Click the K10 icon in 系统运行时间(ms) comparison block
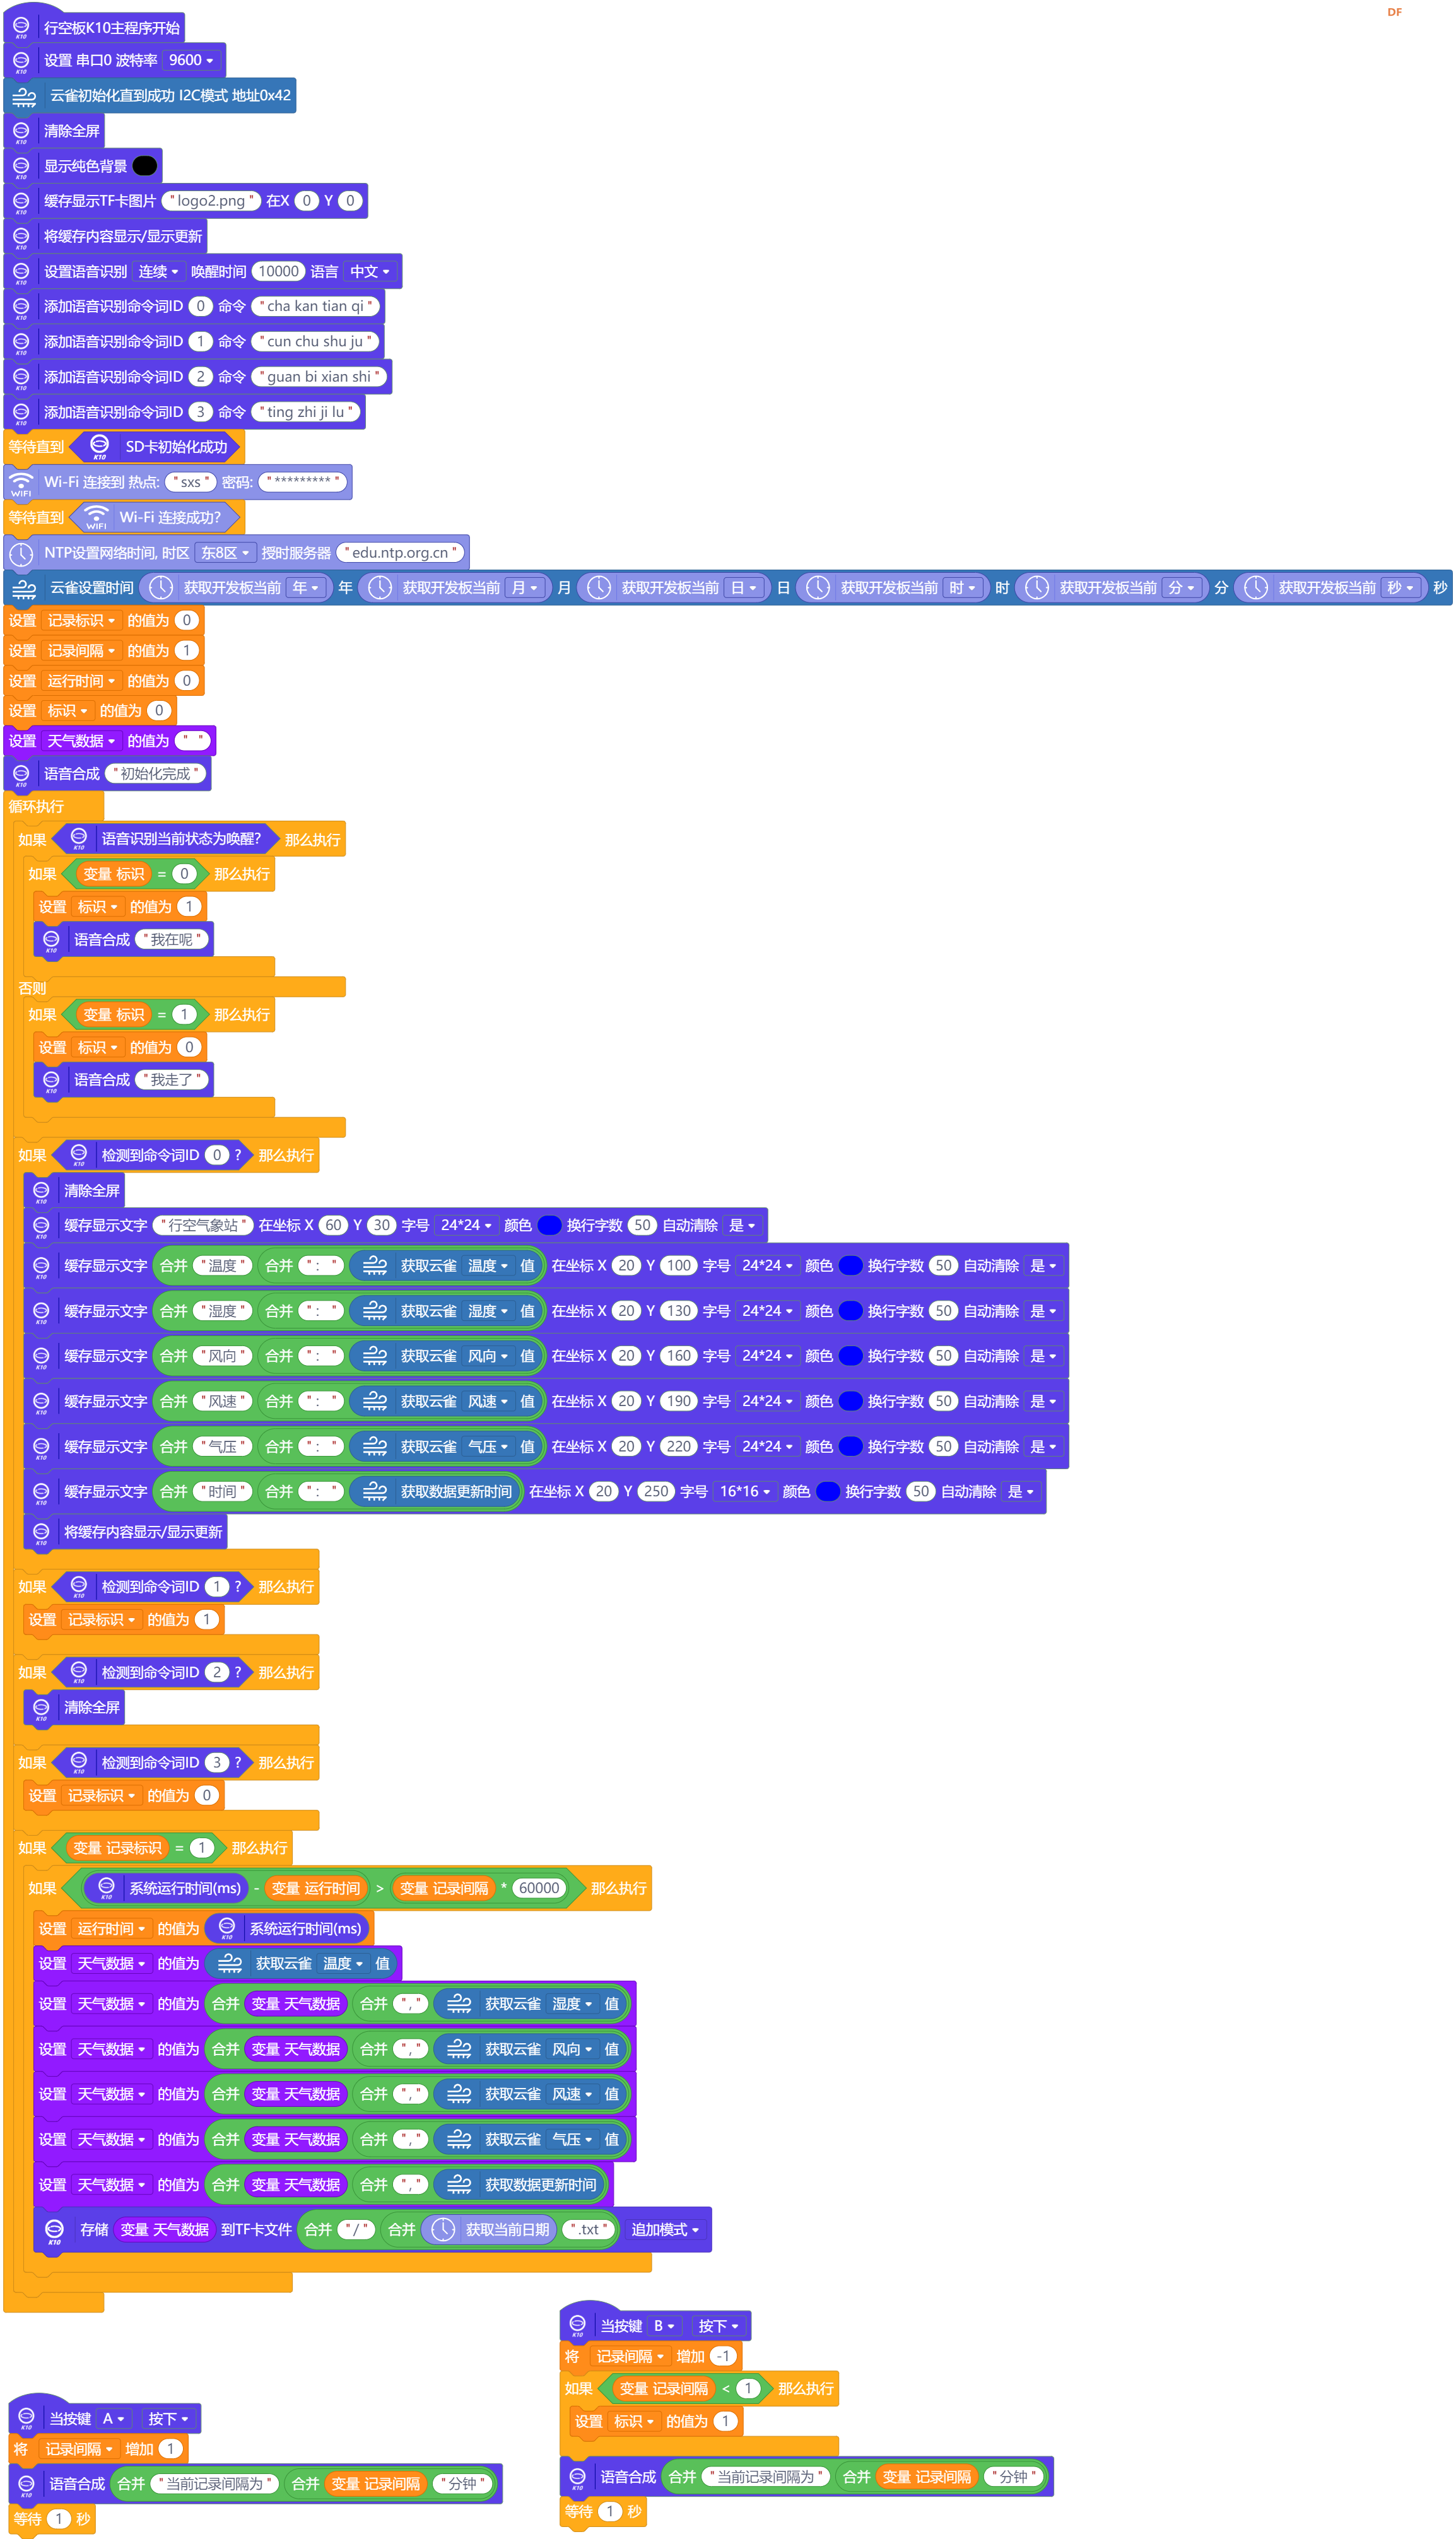The height and width of the screenshot is (2539, 1456). tap(106, 1888)
